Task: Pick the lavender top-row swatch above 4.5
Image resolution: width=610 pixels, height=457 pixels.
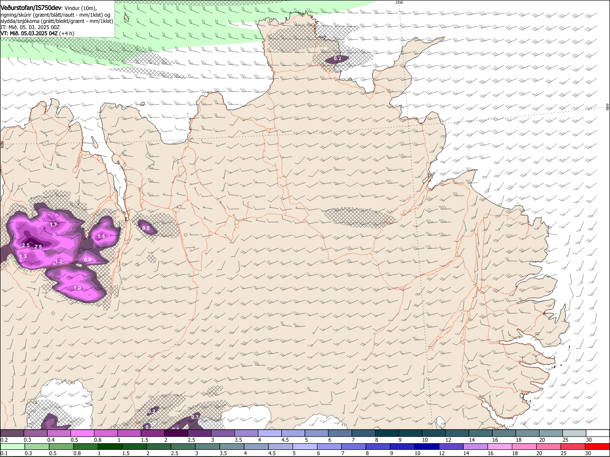Action: click(293, 433)
